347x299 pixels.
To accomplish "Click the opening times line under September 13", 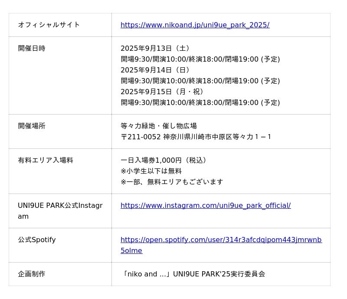I will [x=200, y=59].
